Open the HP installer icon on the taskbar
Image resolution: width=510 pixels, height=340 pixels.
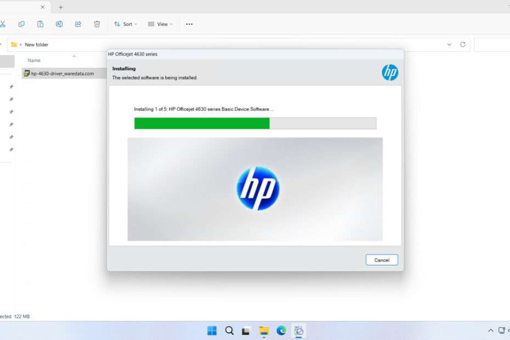pos(299,331)
